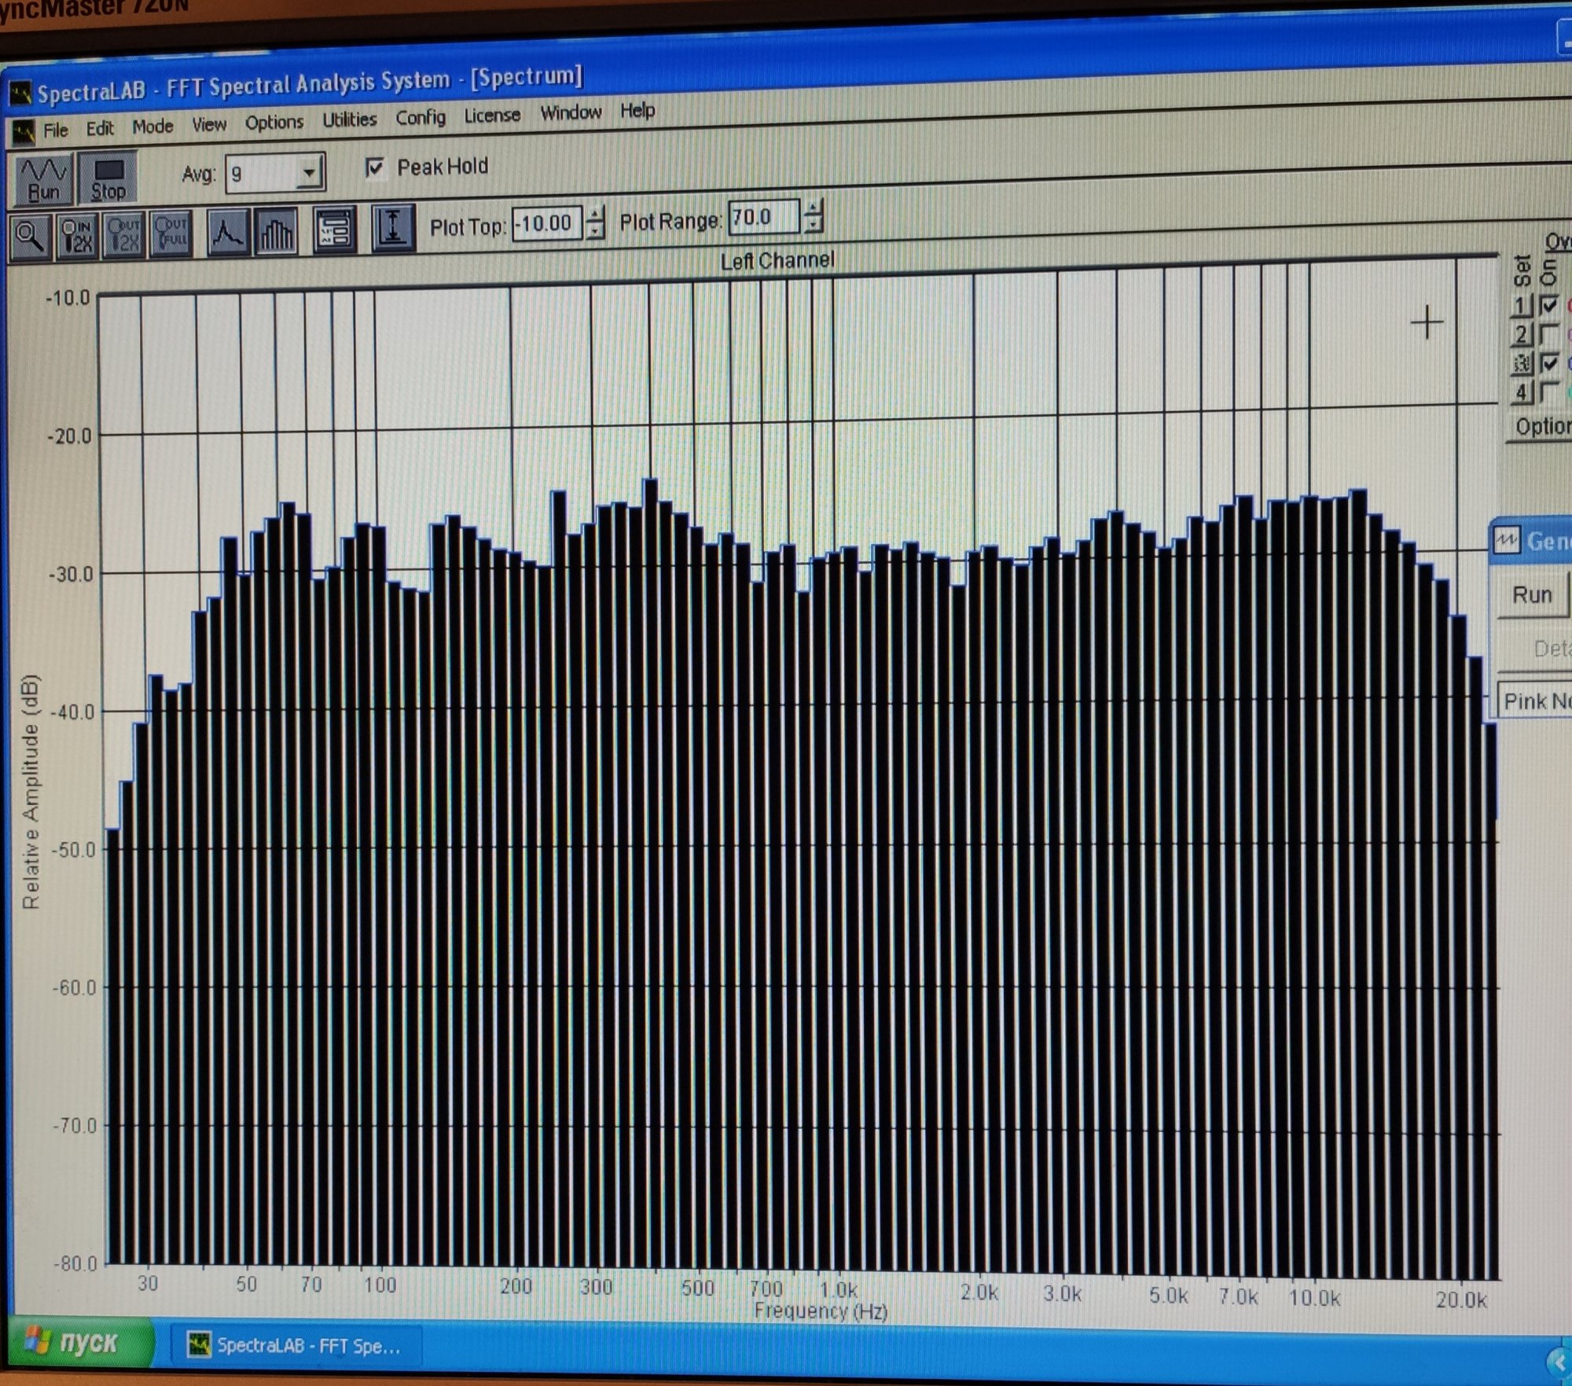Switch to bar graph plot icon
Screen dimensions: 1572x1386
(x=276, y=232)
